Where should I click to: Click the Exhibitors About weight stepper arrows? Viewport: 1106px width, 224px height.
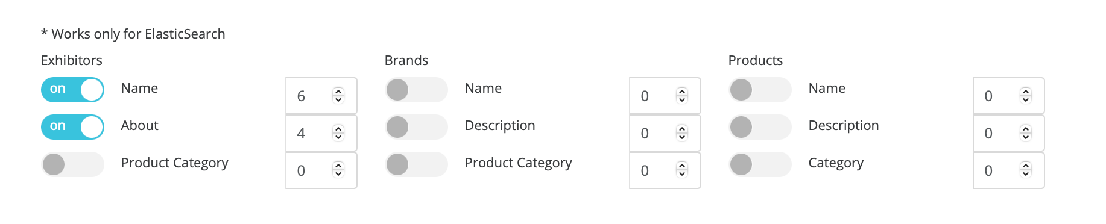(338, 133)
